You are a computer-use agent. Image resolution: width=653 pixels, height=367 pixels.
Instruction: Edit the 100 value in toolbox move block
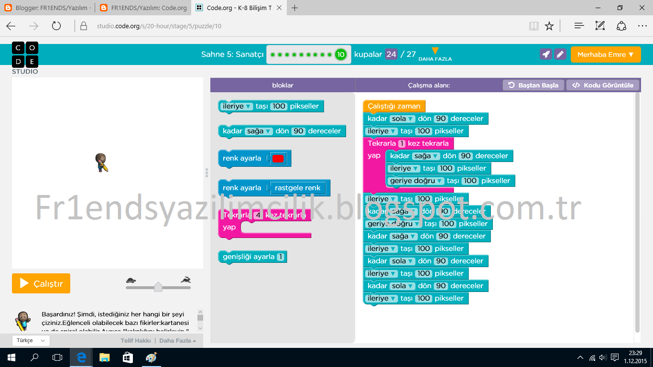click(279, 106)
